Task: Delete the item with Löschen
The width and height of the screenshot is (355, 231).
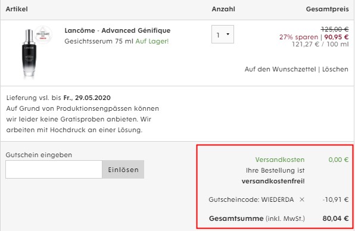Action: click(335, 69)
